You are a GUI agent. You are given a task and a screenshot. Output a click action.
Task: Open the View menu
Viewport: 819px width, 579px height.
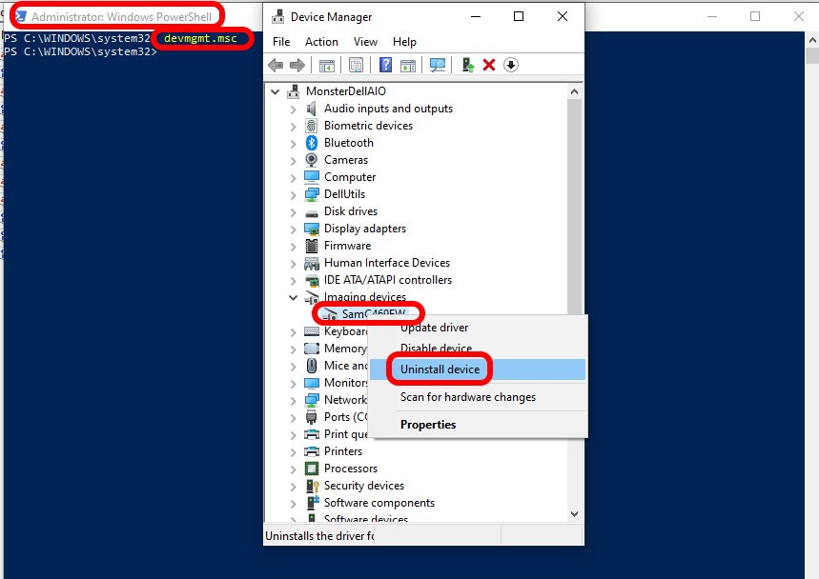coord(365,42)
